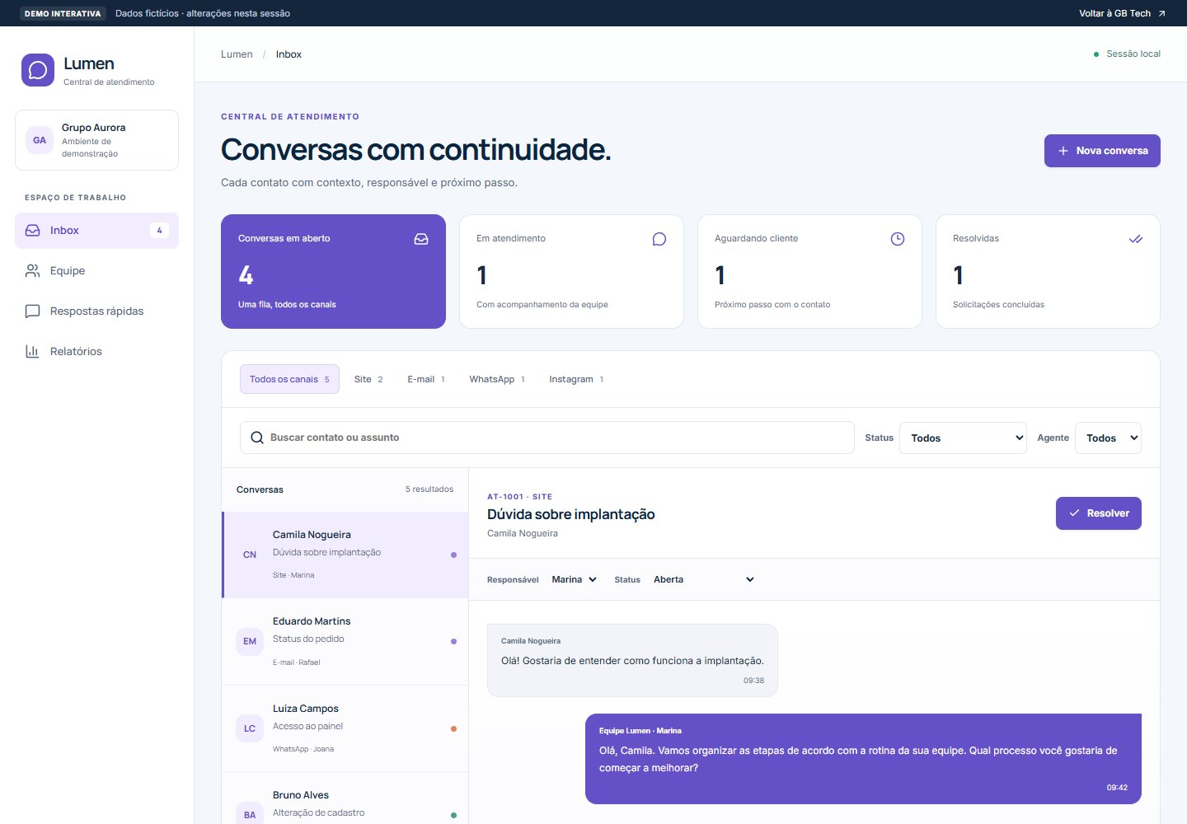Screen dimensions: 1187x824
Task: Click the clock icon on Aguardando cliente card
Action: (x=898, y=239)
